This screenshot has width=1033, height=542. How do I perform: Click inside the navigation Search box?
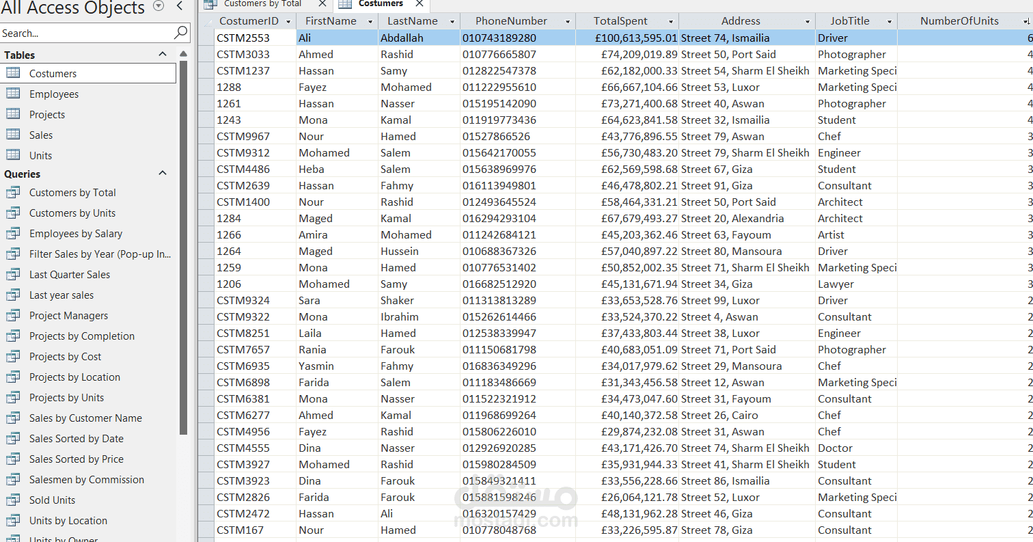(x=87, y=33)
